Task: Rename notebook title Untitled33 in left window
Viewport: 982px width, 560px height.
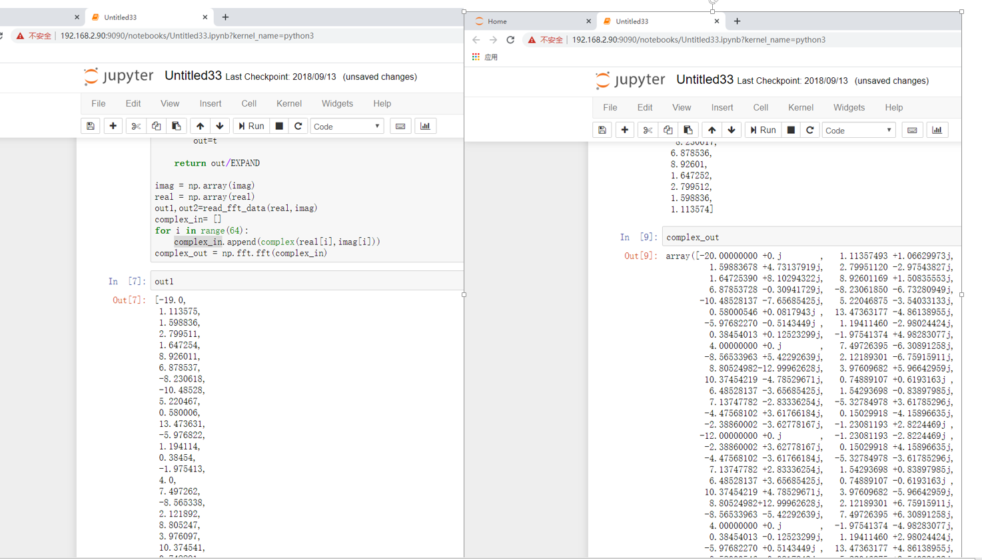Action: click(193, 76)
